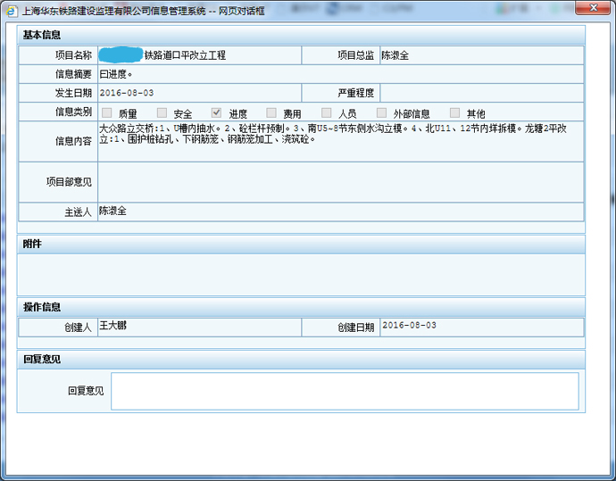This screenshot has width=616, height=481.
Task: Tick the 安全 checkbox
Action: (x=162, y=113)
